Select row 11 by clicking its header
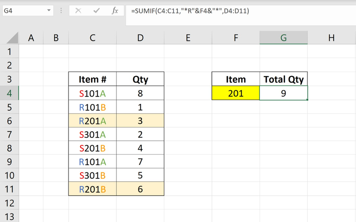 coord(10,189)
